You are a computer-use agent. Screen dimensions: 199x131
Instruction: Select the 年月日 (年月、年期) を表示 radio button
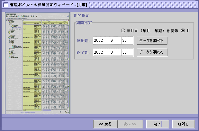click(123, 31)
